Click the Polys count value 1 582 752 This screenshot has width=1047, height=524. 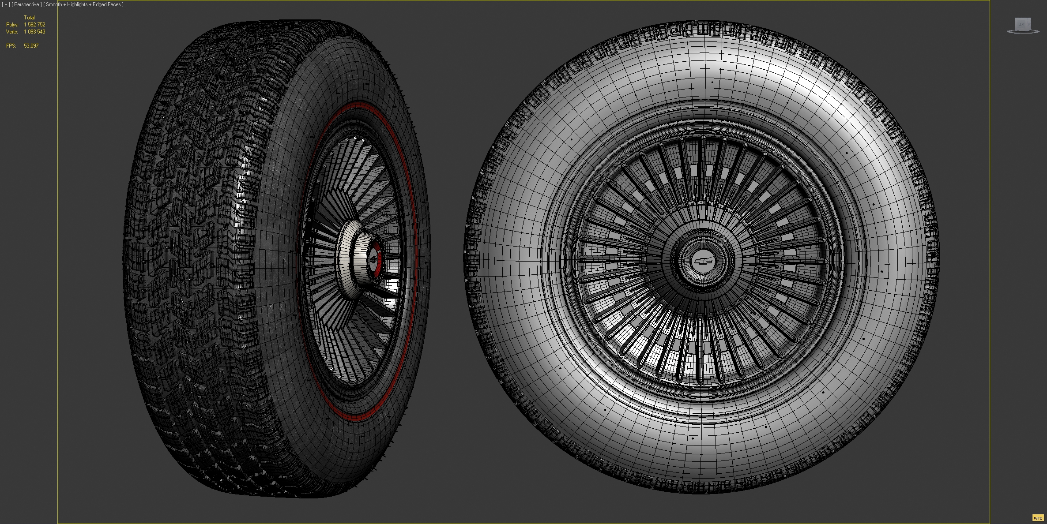(x=34, y=25)
